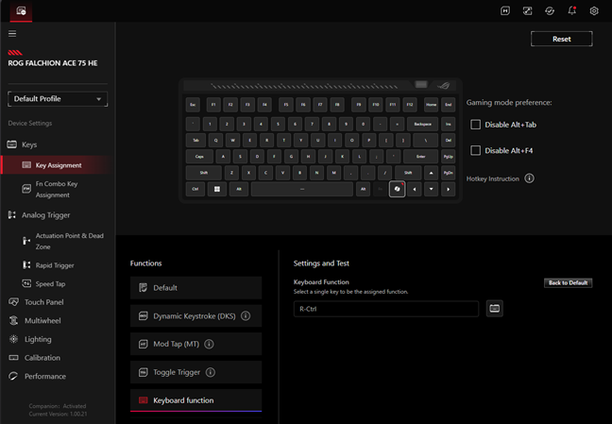Viewport: 612px width, 424px height.
Task: Select the down arrow key
Action: 432,189
